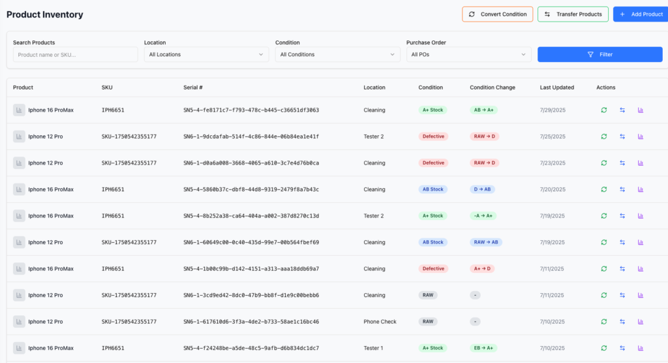
Task: Click the EB → A+ condition change badge
Action: tap(483, 348)
